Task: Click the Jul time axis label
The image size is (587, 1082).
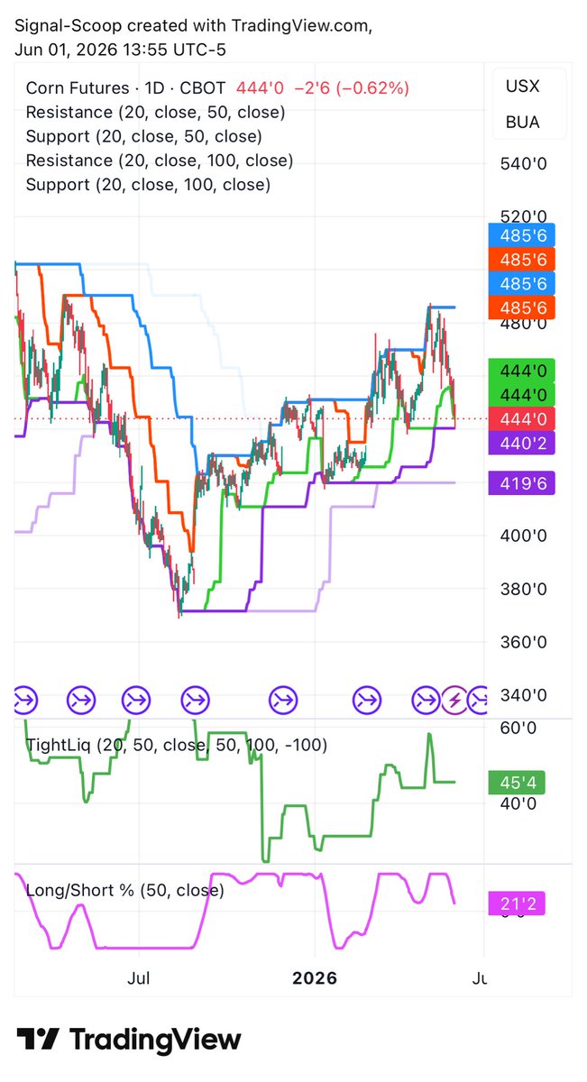Action: tap(137, 977)
